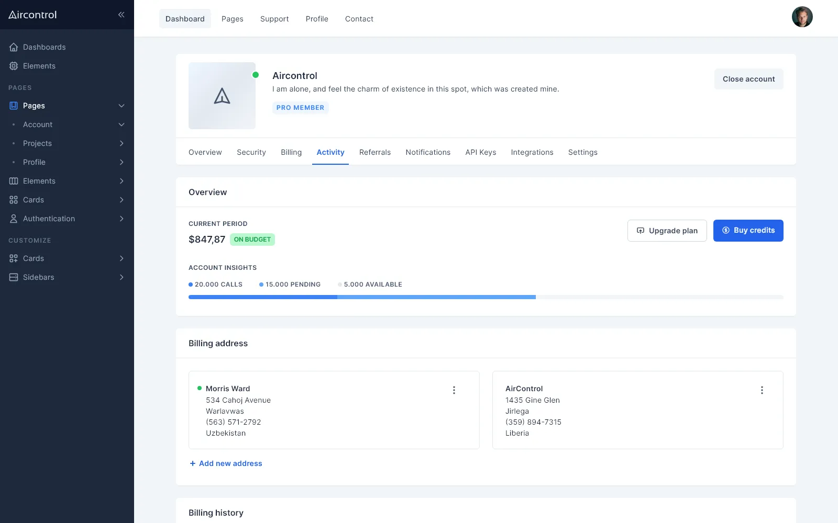Click the 1435 Gine Glen address line
This screenshot has width=838, height=523.
tap(533, 400)
